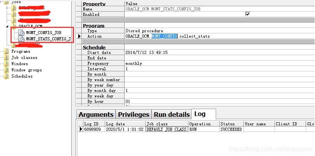Click the Window groups folder icon
The width and height of the screenshot is (315, 156).
tap(7, 70)
